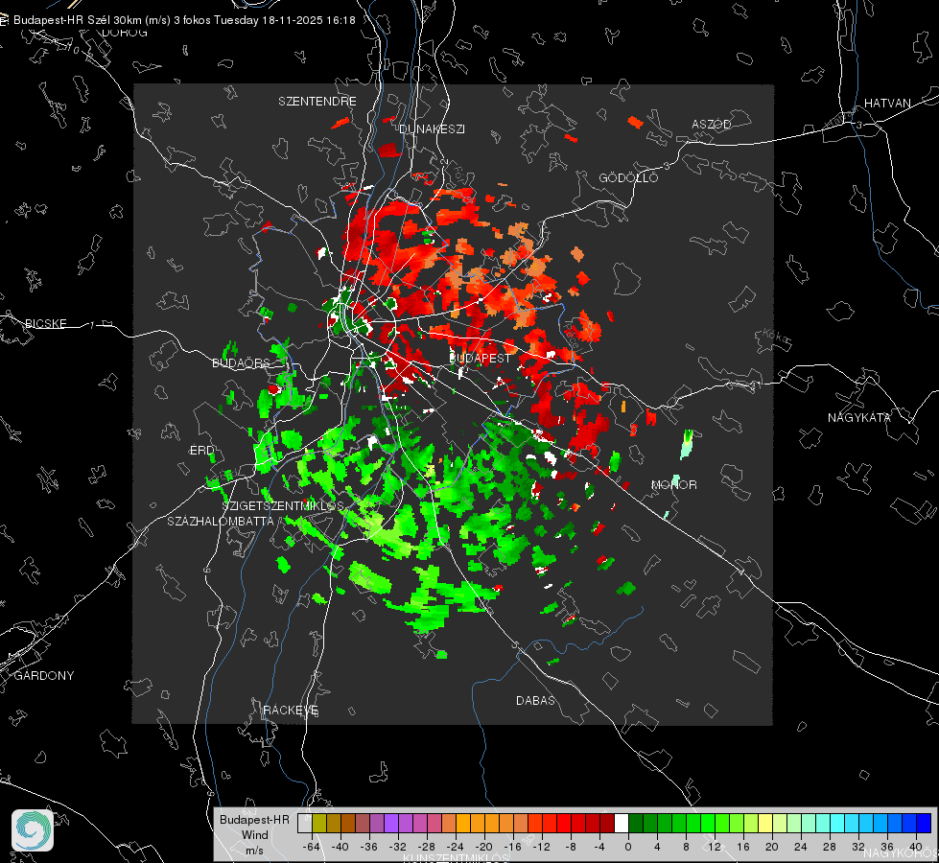Click the -36 legend scale value
The width and height of the screenshot is (939, 863).
(x=369, y=847)
